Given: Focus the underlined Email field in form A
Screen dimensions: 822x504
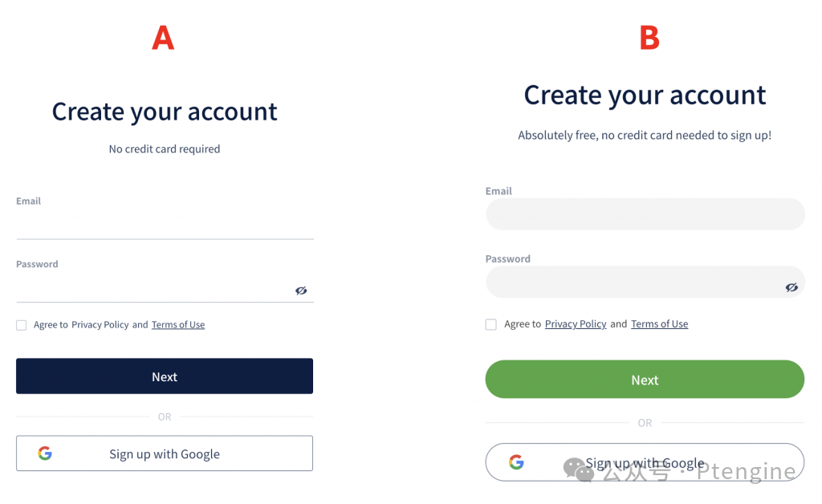Looking at the screenshot, I should coord(165,227).
